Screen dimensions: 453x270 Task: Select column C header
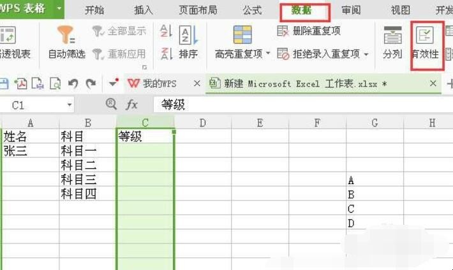(x=145, y=123)
